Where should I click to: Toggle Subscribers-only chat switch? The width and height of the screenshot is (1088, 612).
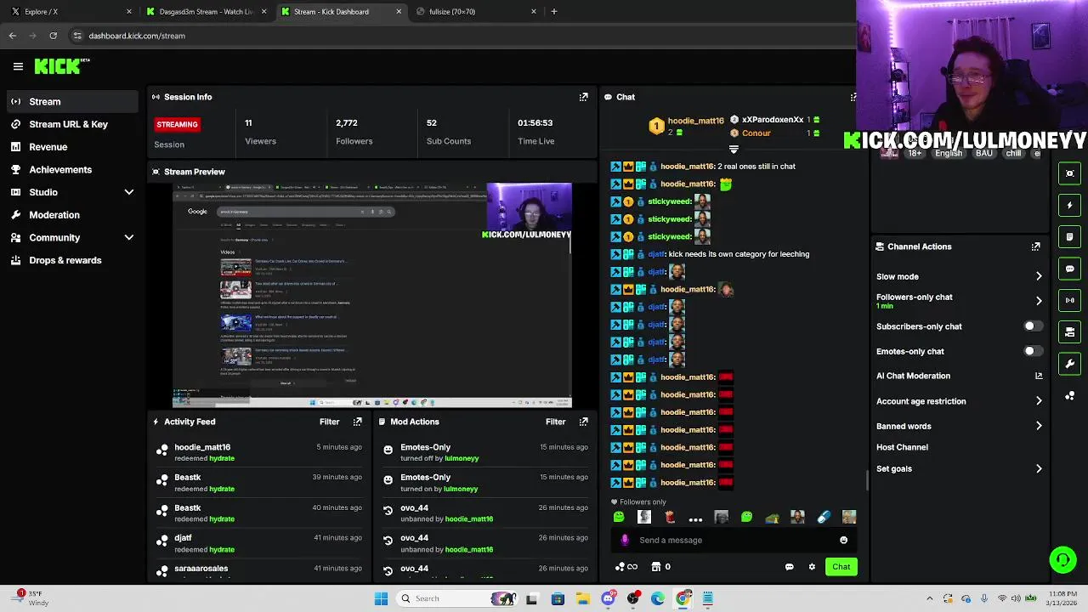(x=1032, y=326)
